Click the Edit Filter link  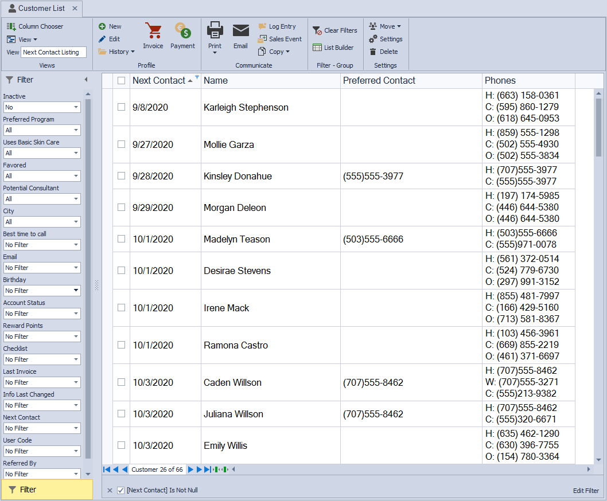click(x=586, y=491)
